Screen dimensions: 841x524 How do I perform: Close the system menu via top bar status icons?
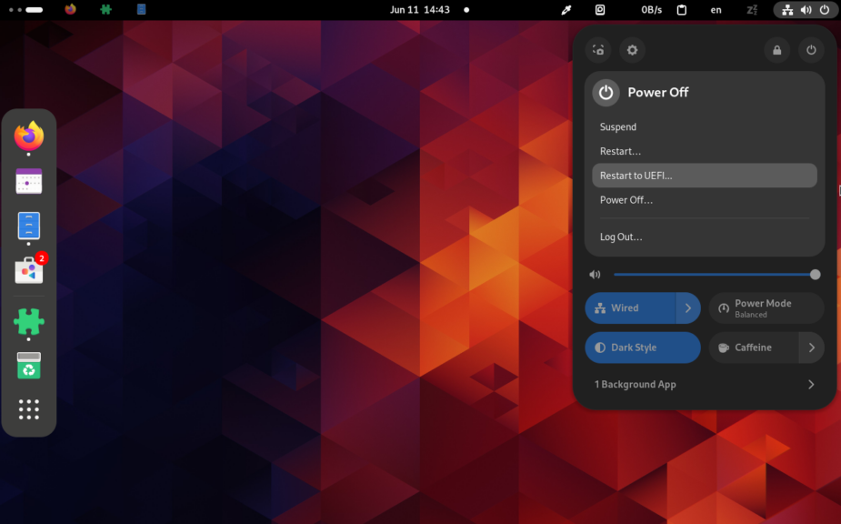pos(805,10)
